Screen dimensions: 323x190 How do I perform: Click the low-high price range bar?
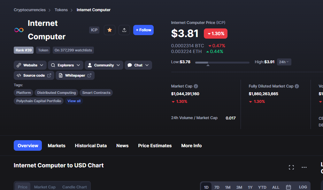click(222, 63)
